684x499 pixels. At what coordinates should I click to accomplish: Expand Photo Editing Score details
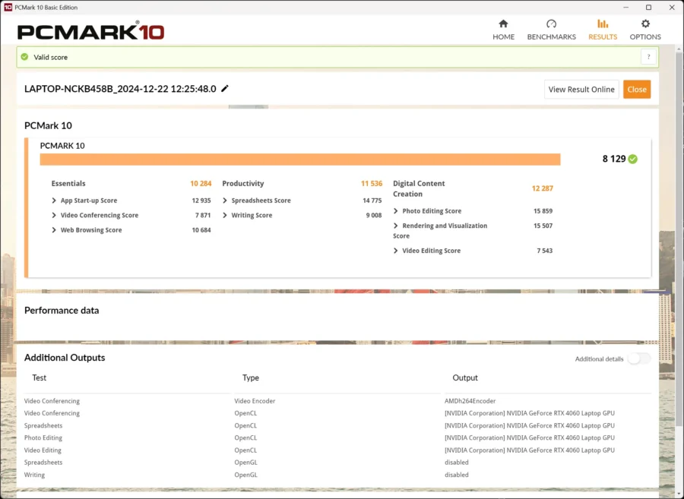[396, 211]
